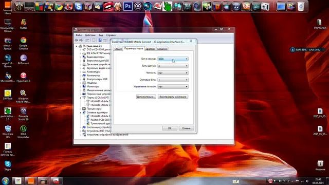Click the Forward arrow in Device Manager toolbar

[x=81, y=40]
